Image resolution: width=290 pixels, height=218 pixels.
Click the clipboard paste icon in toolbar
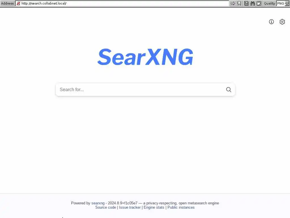pyautogui.click(x=259, y=3)
